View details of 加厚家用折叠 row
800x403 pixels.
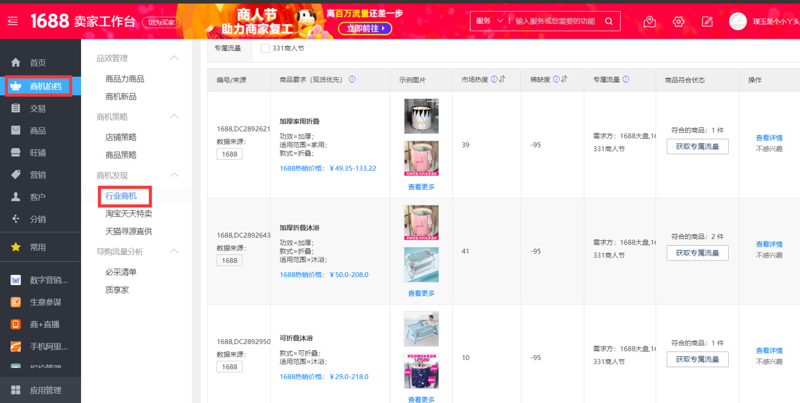769,138
